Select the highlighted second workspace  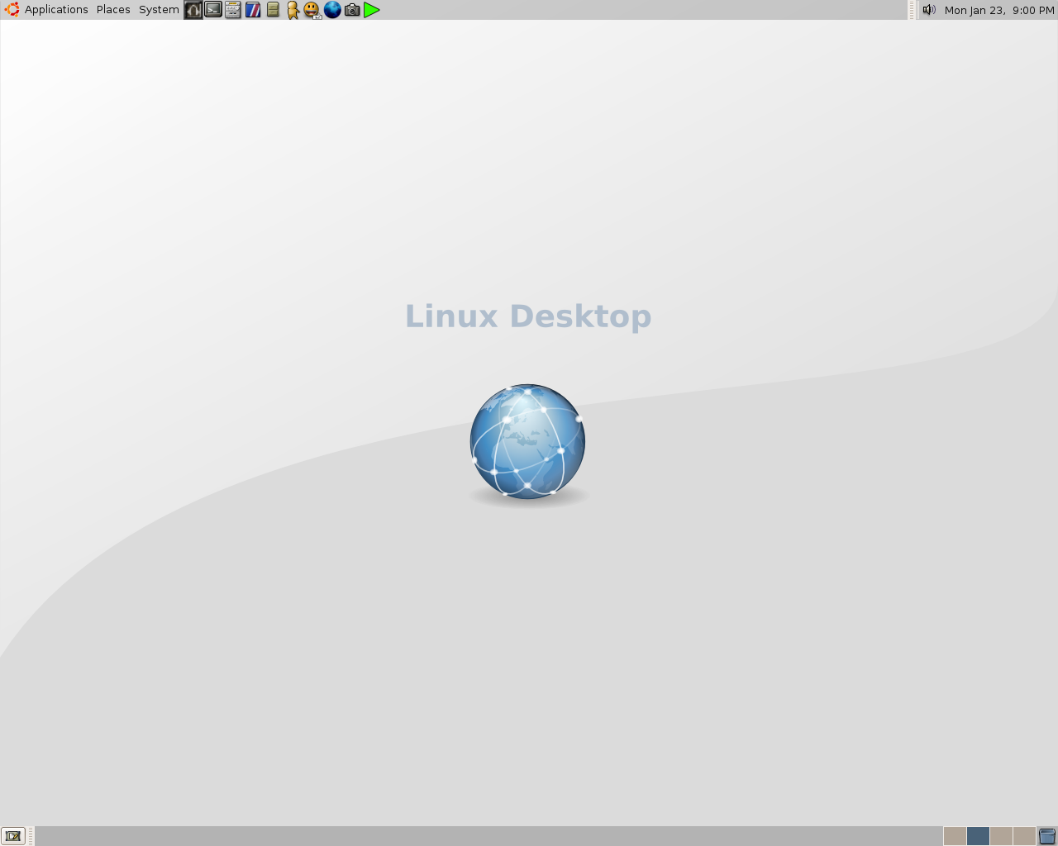[x=978, y=836]
